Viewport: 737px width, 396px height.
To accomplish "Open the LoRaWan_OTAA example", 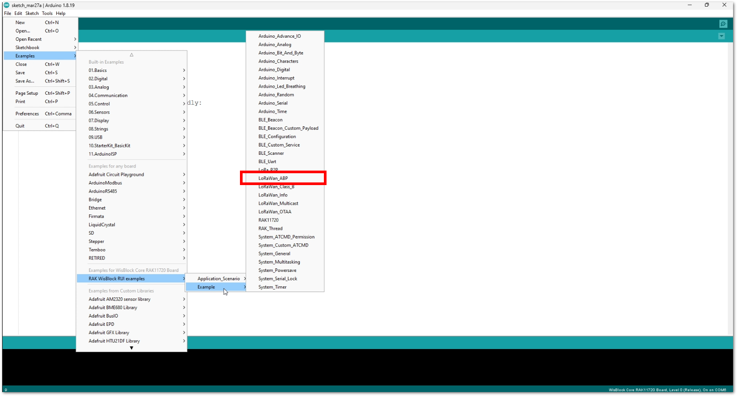I will (285, 211).
